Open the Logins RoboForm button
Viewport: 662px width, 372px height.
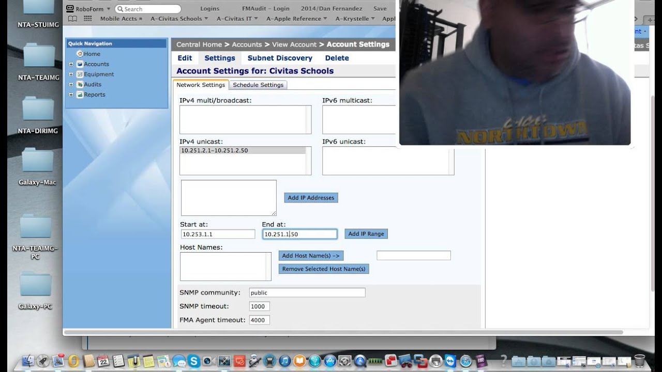[209, 9]
